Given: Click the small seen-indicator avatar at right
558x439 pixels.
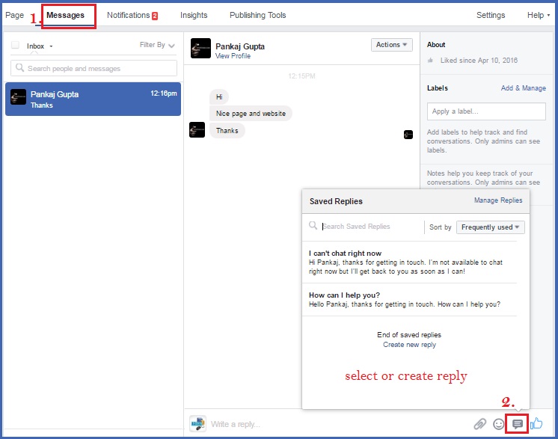Looking at the screenshot, I should coord(408,135).
